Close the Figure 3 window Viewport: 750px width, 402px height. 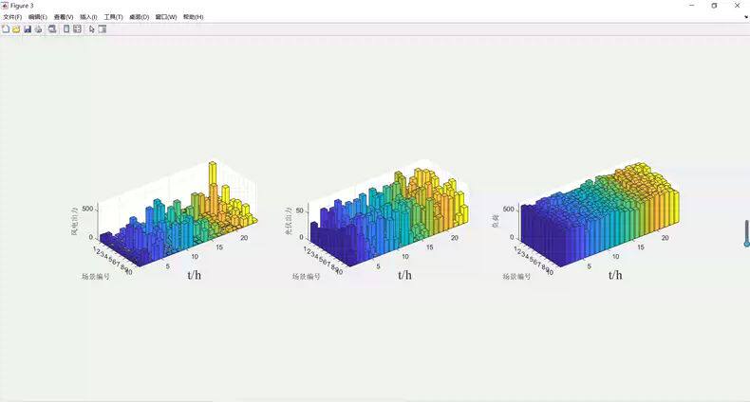click(737, 6)
